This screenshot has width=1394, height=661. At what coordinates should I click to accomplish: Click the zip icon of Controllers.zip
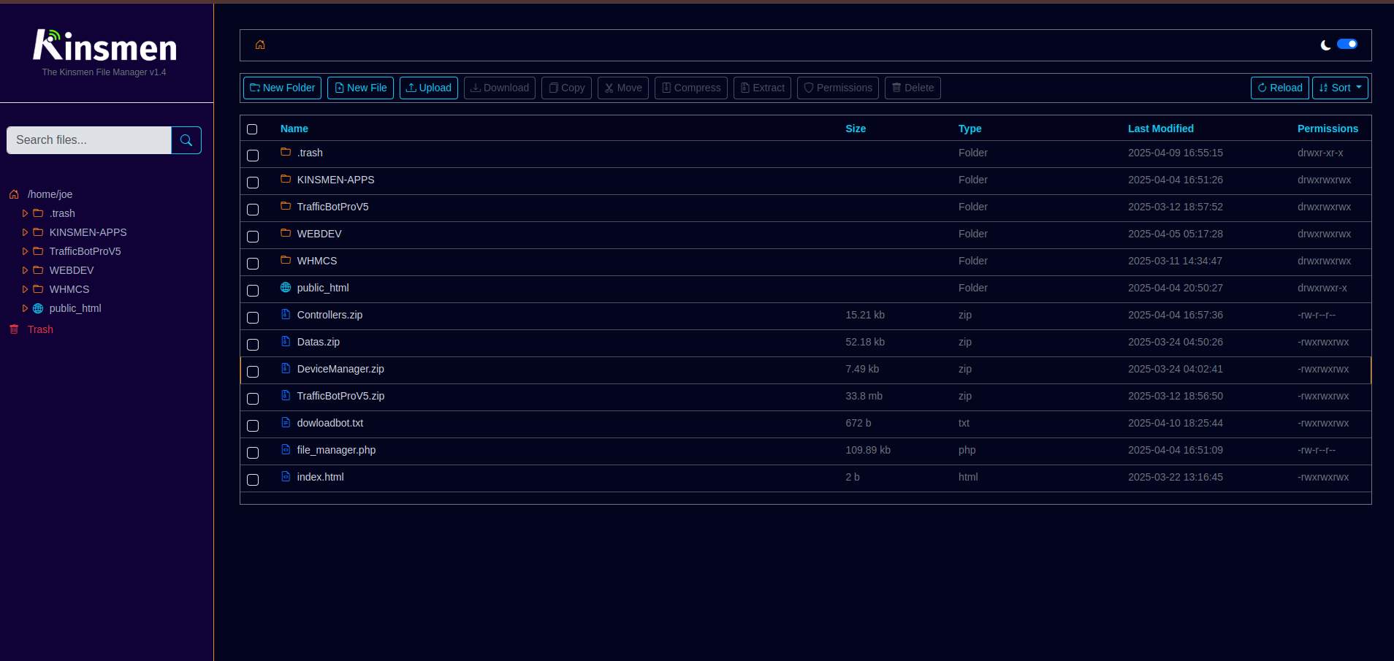click(x=286, y=314)
